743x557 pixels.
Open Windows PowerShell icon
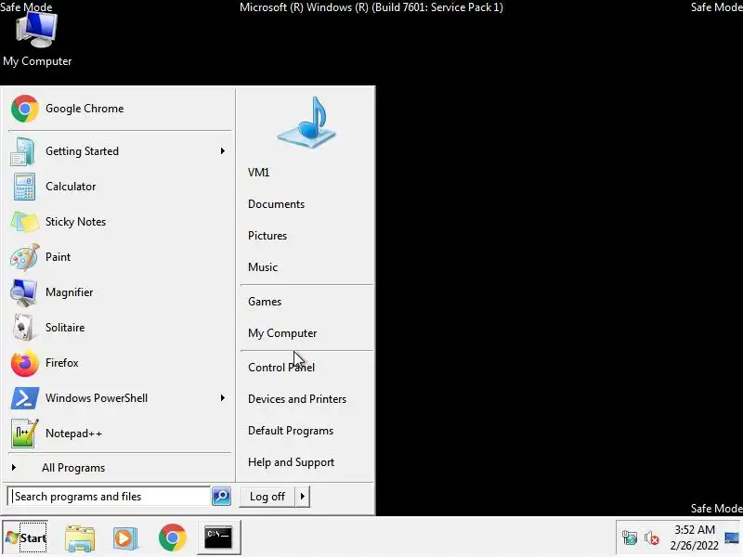[x=25, y=398]
